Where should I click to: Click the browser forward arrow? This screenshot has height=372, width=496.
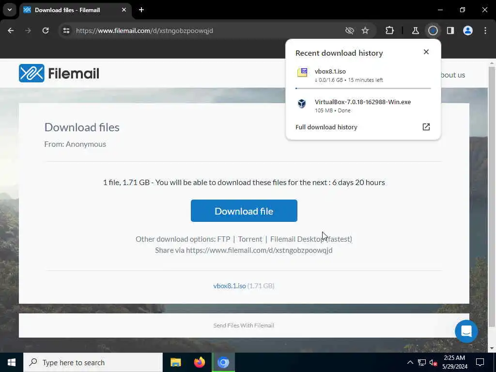(x=28, y=31)
